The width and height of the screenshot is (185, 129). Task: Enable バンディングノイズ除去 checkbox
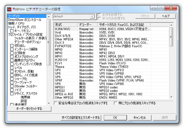12,64
